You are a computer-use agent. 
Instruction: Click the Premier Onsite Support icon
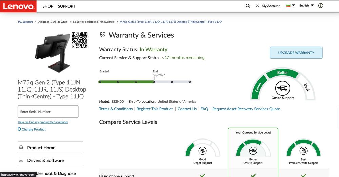[x=303, y=151]
